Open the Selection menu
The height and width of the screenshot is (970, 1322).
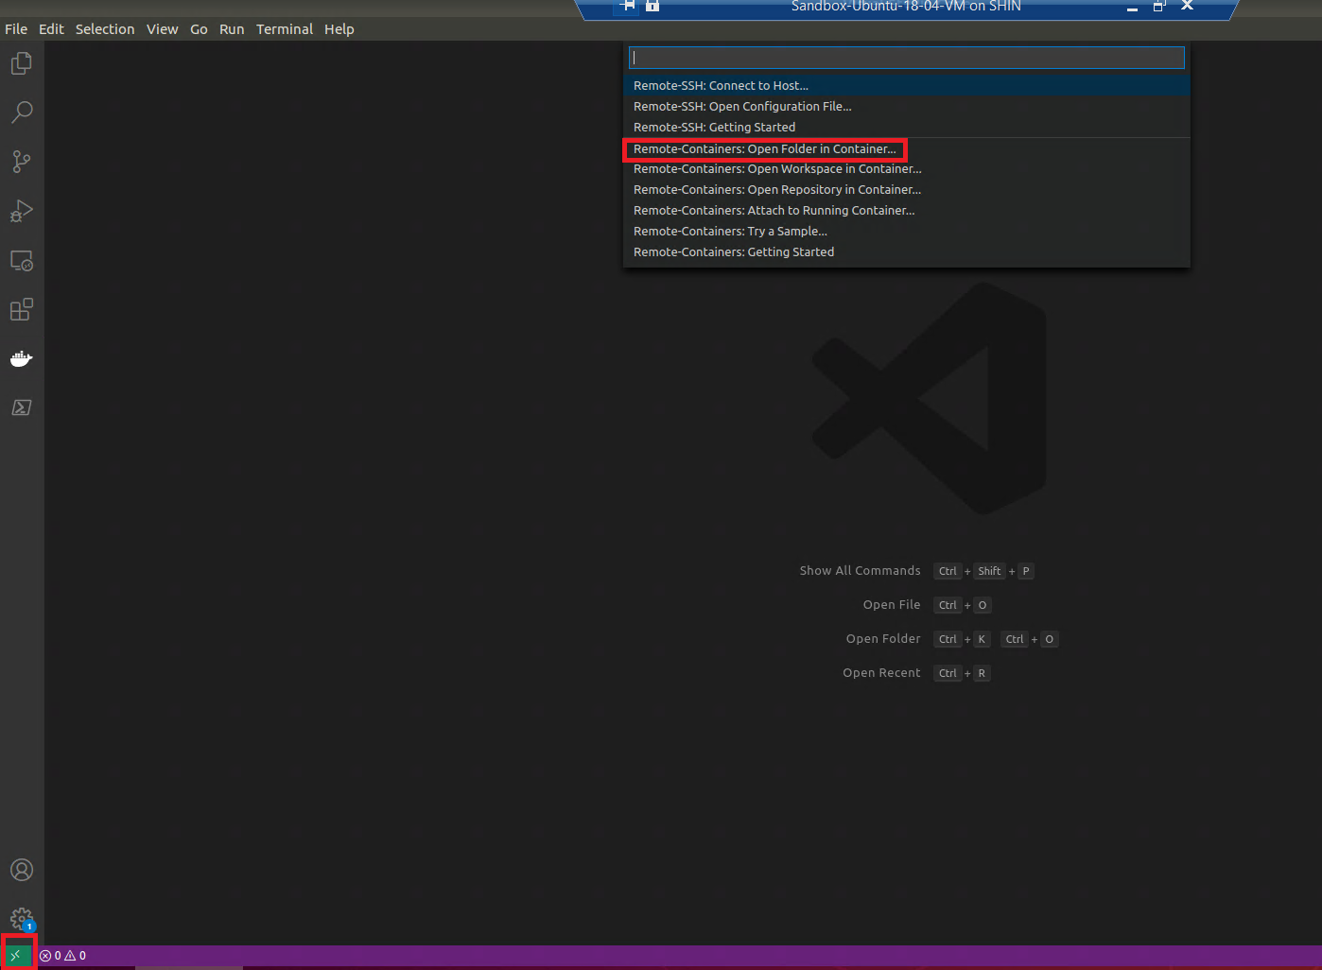pyautogui.click(x=105, y=29)
